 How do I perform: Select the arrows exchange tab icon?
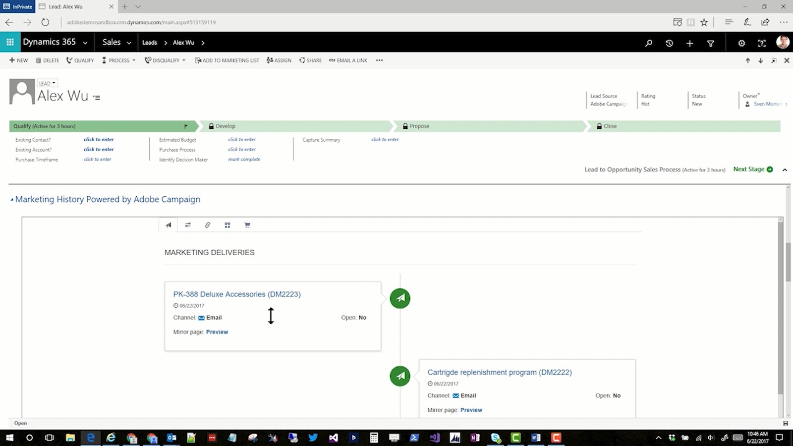188,225
